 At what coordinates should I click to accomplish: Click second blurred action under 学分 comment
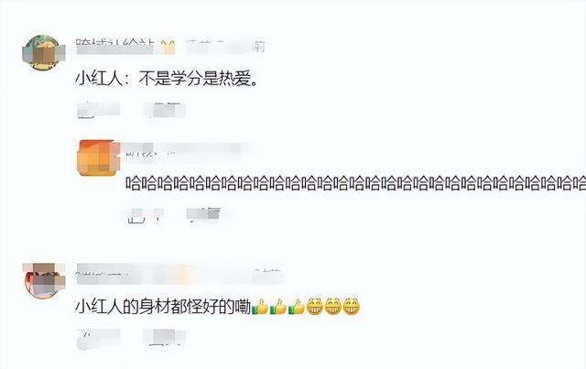coord(165,110)
